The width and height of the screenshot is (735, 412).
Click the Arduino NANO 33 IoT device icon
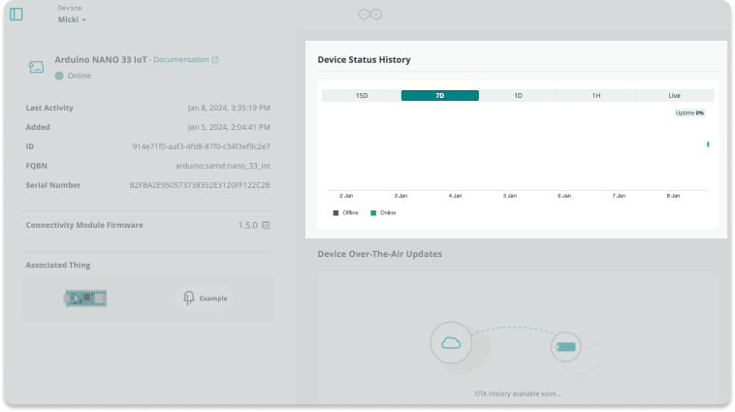pyautogui.click(x=36, y=67)
